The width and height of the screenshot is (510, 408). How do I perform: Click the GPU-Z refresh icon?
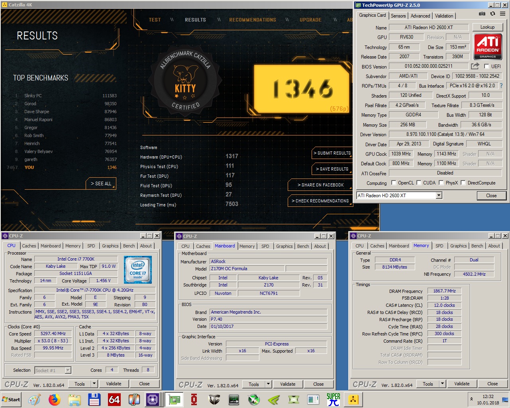click(x=492, y=14)
